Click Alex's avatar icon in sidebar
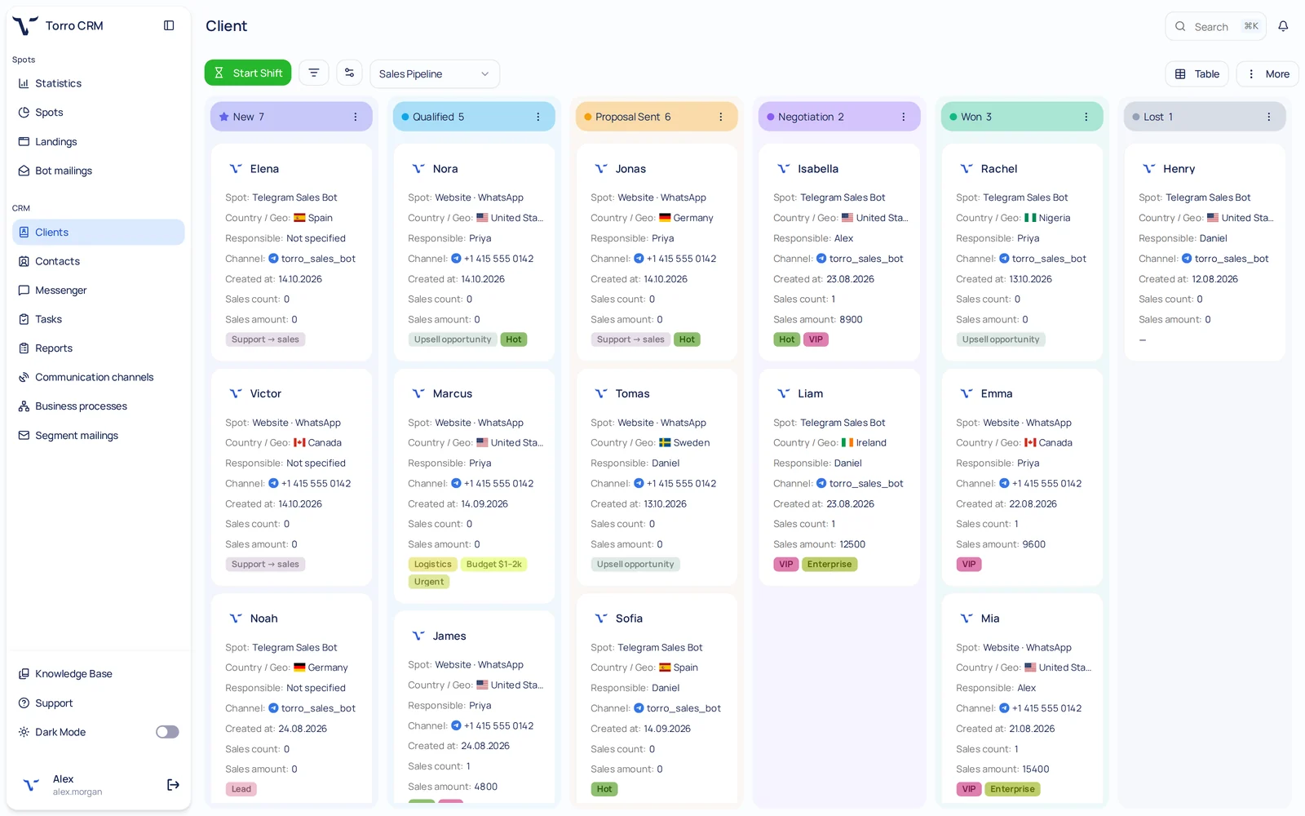 click(31, 785)
